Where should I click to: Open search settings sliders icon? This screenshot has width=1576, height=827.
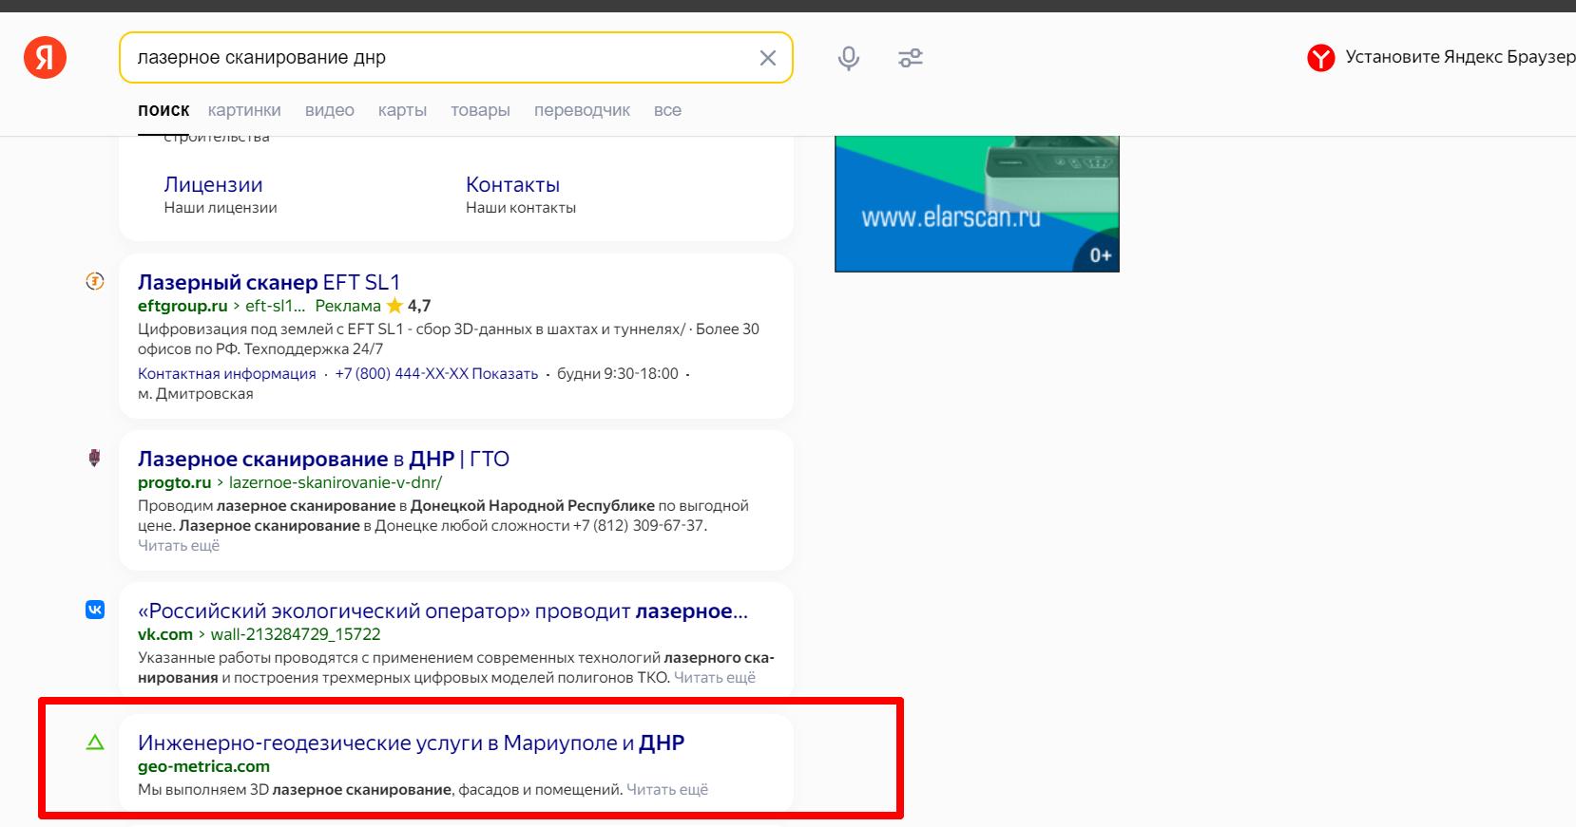click(911, 58)
